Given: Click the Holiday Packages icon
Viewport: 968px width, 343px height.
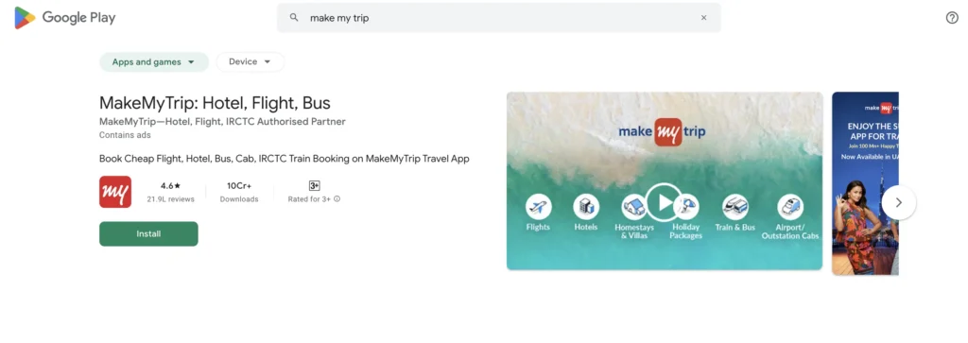Looking at the screenshot, I should pyautogui.click(x=686, y=207).
